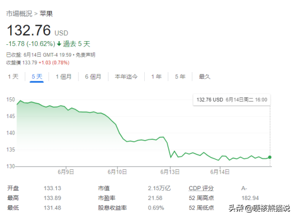Click the 132.76 main price value
Image resolution: width=296 pixels, height=218 pixels.
point(29,30)
